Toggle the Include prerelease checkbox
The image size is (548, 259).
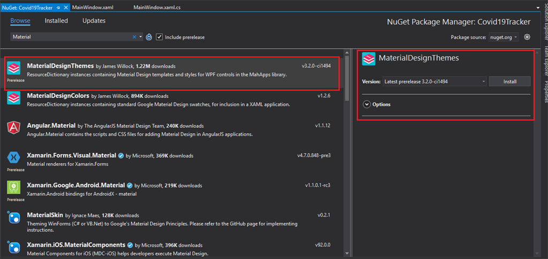(159, 37)
